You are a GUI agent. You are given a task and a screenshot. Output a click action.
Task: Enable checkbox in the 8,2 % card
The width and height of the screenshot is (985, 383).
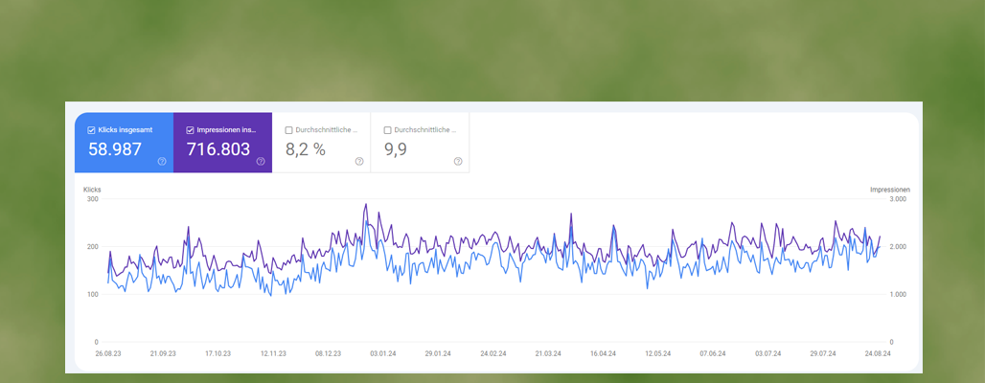288,129
